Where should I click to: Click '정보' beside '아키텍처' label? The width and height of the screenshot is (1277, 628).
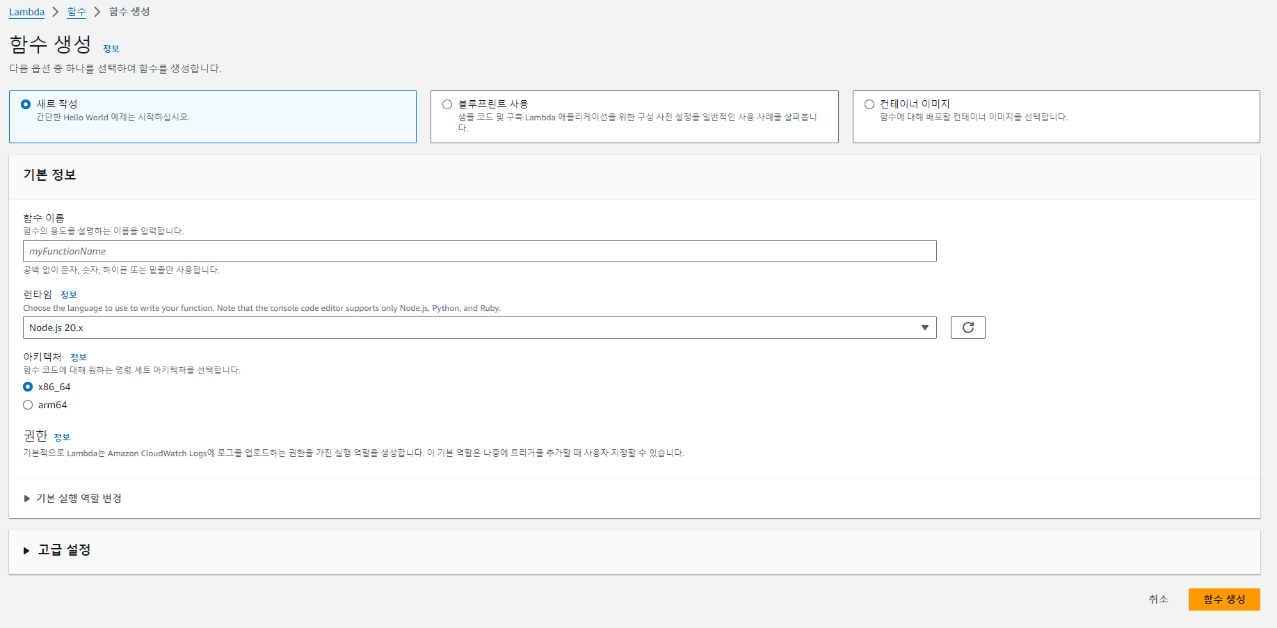[x=79, y=357]
